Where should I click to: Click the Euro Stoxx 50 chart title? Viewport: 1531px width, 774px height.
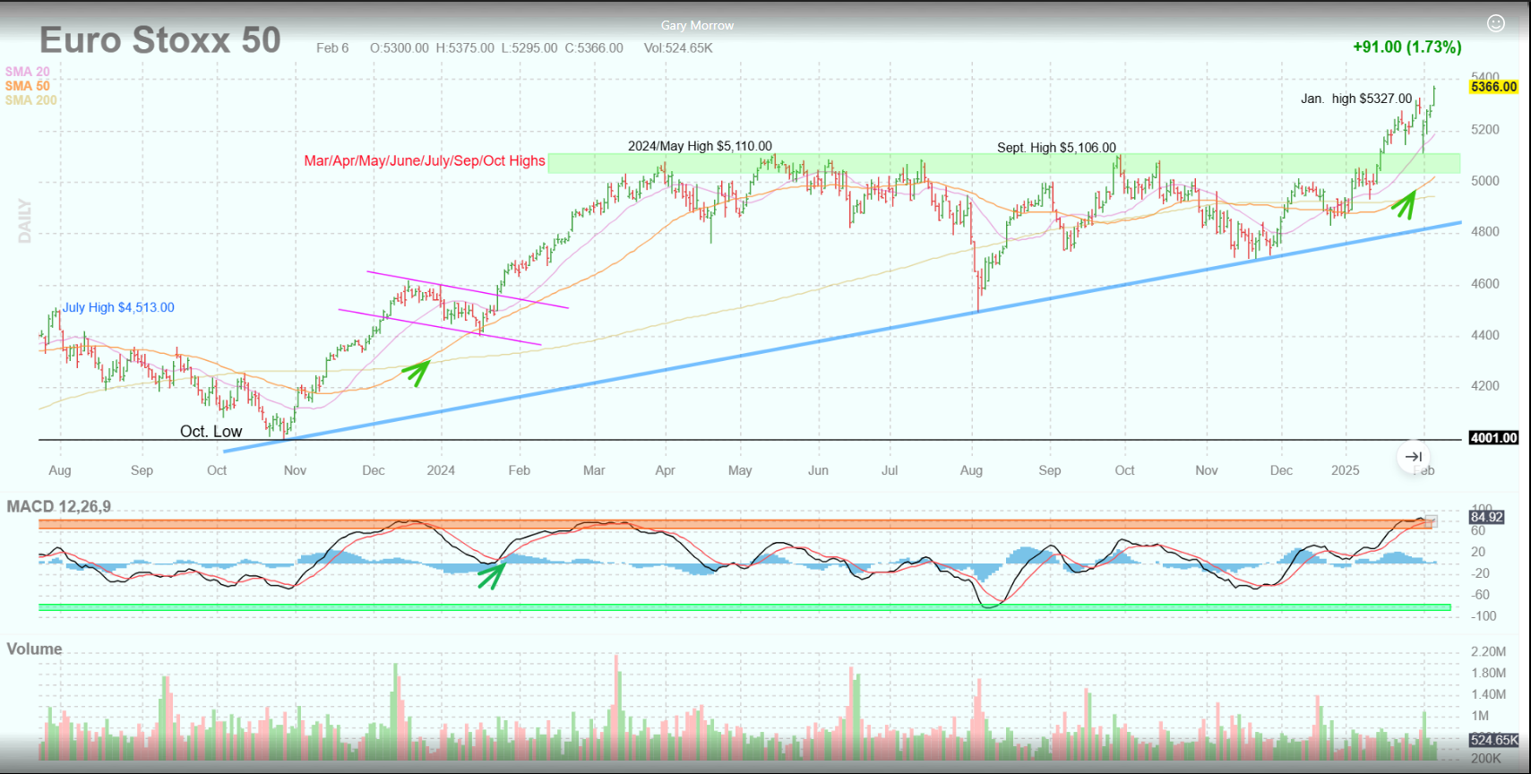point(160,40)
